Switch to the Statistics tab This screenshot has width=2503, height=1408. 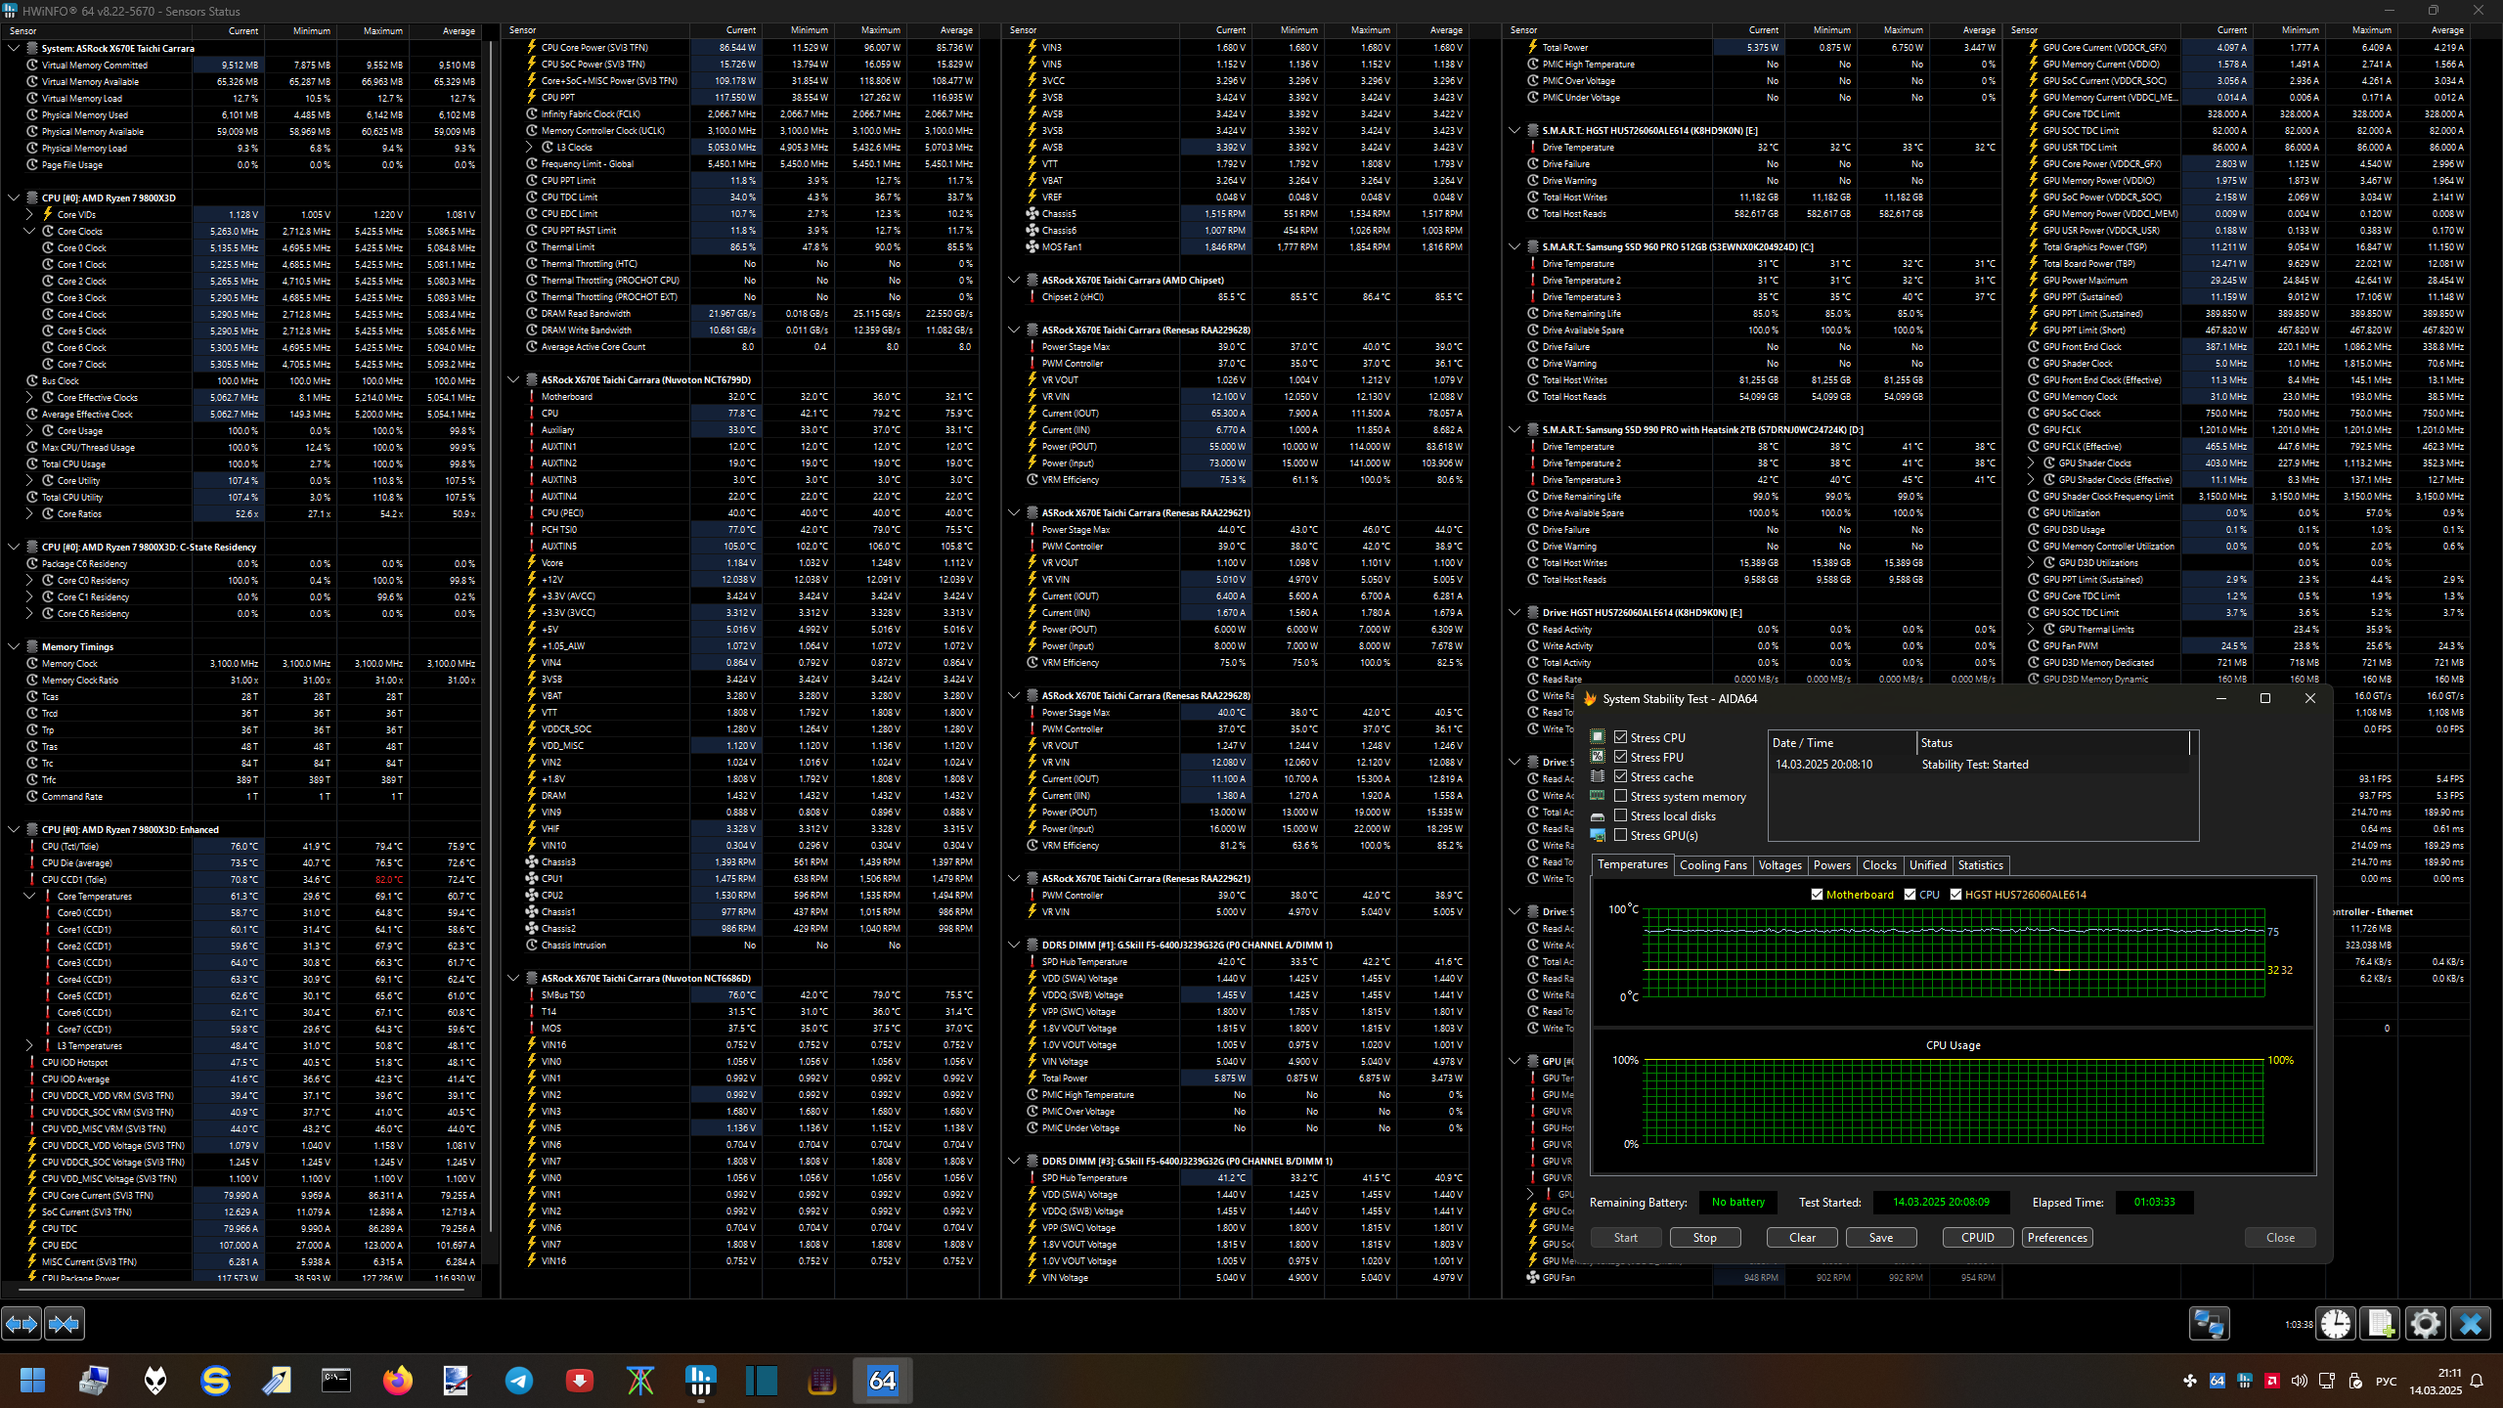click(1980, 865)
